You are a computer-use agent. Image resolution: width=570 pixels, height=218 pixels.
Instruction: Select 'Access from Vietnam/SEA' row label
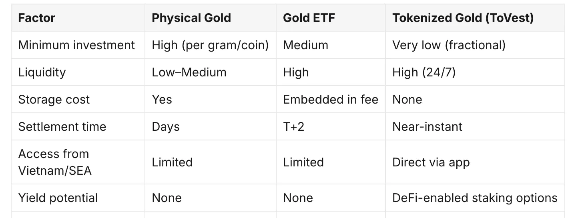(x=55, y=162)
